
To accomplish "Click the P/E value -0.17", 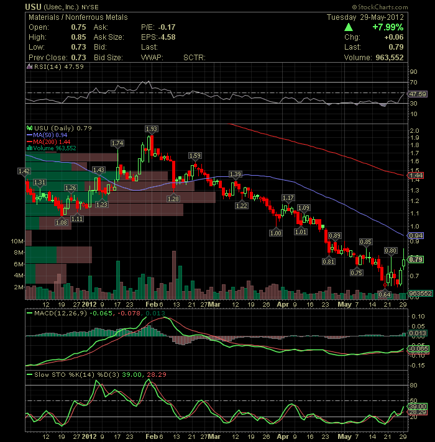I will pyautogui.click(x=167, y=27).
